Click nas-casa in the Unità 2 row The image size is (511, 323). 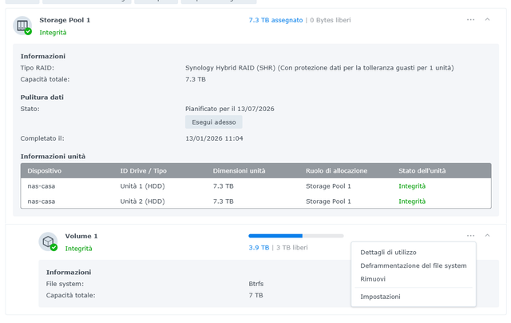(41, 201)
